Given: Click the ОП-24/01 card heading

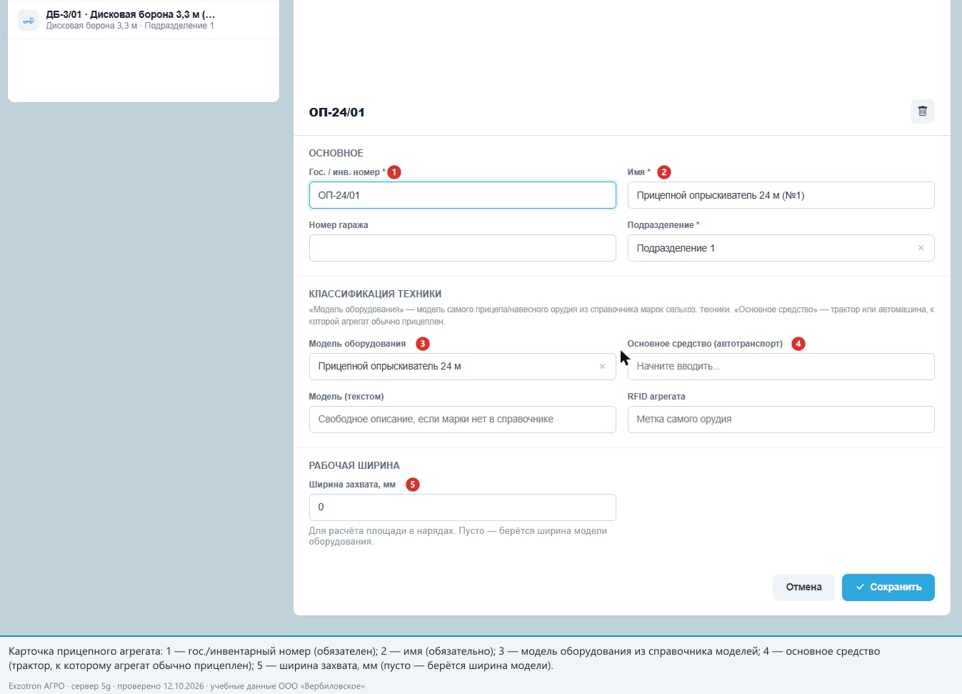Looking at the screenshot, I should point(336,112).
